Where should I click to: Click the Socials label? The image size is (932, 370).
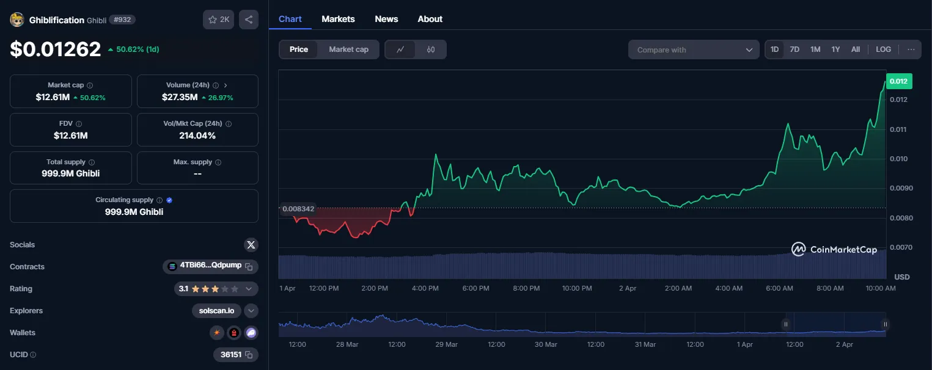click(x=22, y=245)
